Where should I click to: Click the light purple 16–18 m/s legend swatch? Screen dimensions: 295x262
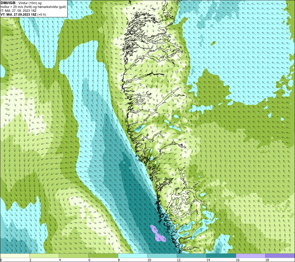click(x=250, y=256)
